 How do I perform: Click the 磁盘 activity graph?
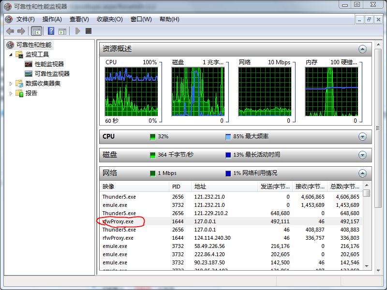tap(198, 91)
